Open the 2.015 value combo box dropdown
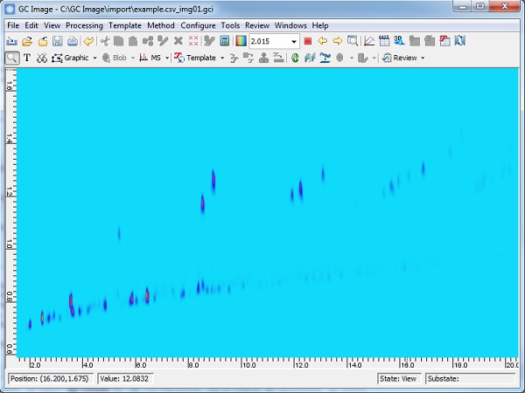The height and width of the screenshot is (393, 525). pyautogui.click(x=294, y=41)
